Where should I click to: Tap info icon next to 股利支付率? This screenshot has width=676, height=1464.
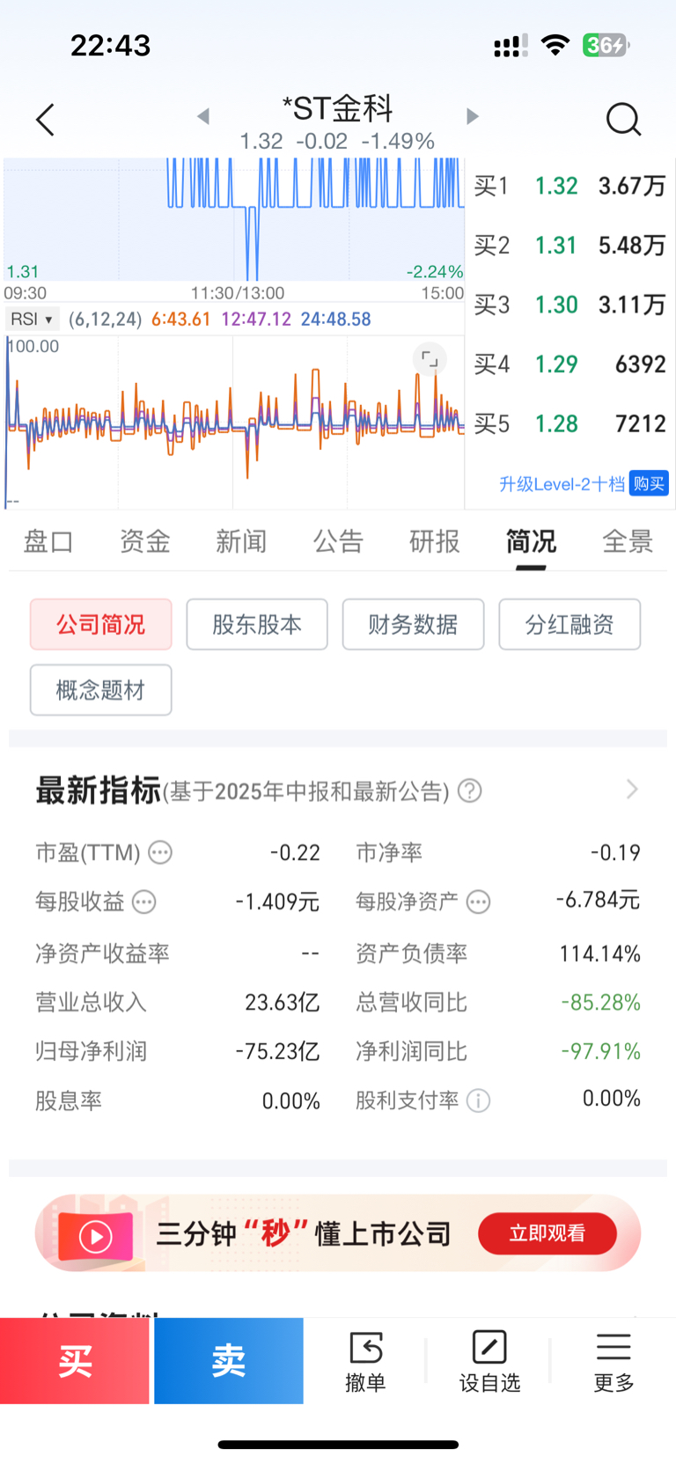478,1100
